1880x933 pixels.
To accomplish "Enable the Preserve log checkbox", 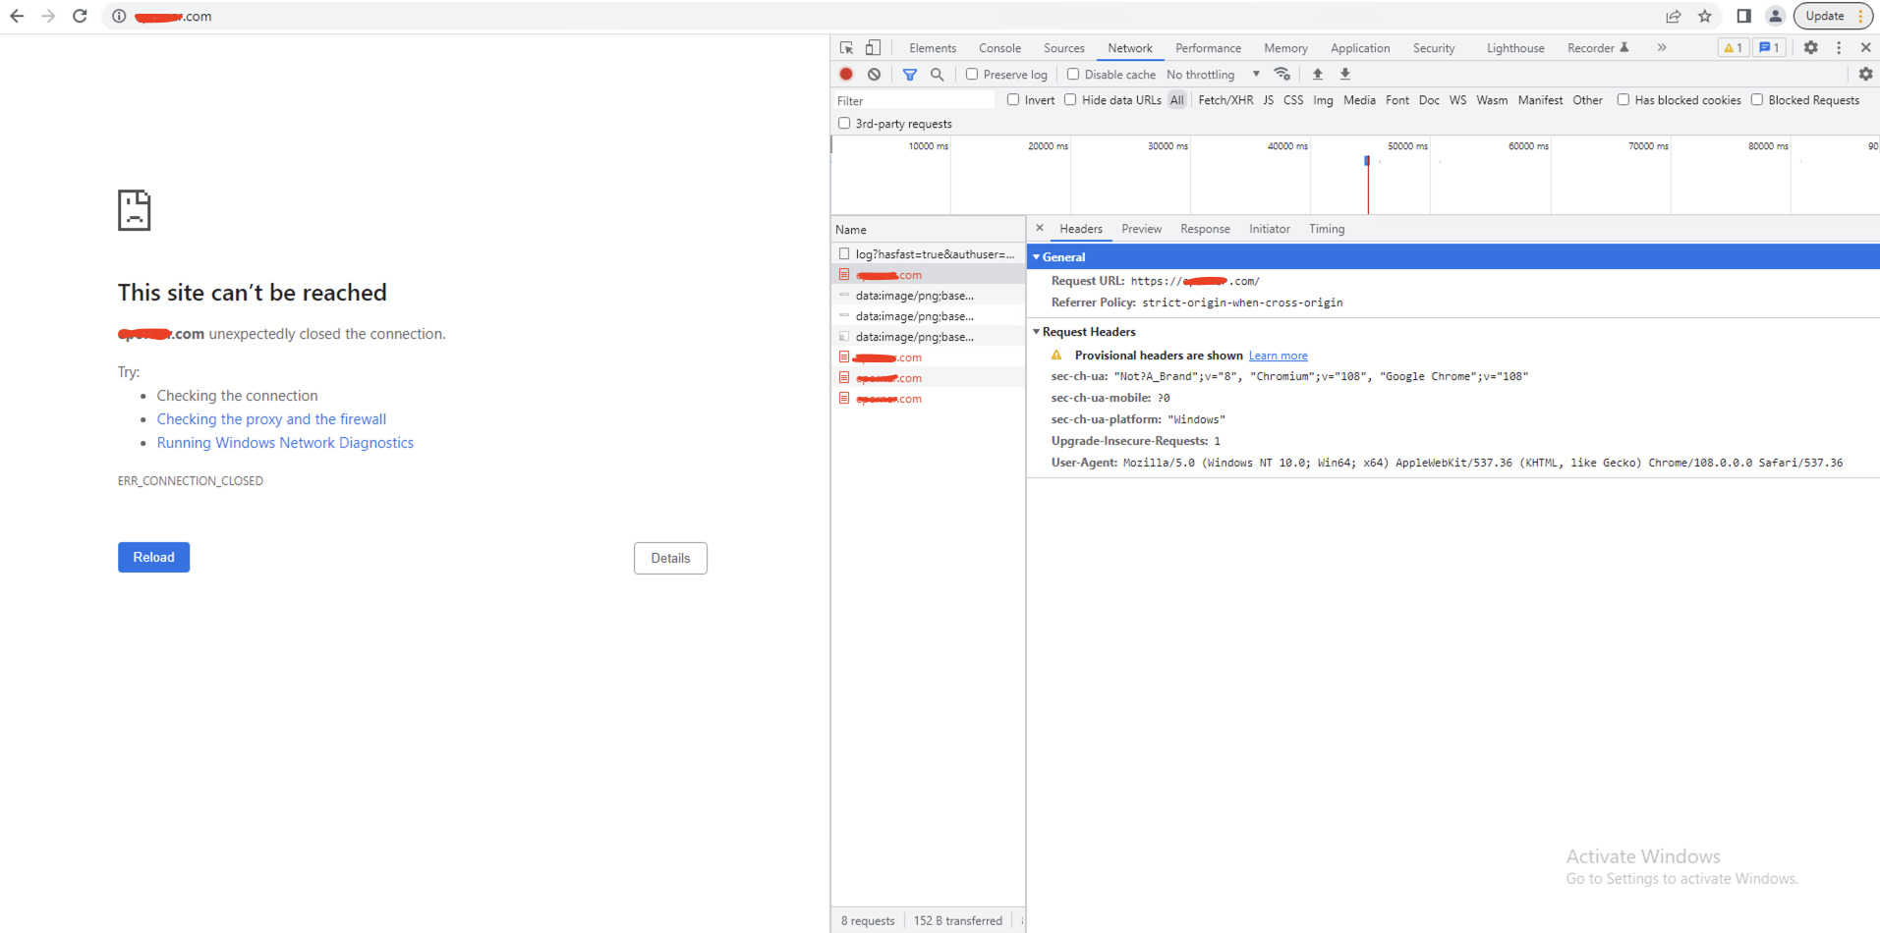I will coord(972,74).
